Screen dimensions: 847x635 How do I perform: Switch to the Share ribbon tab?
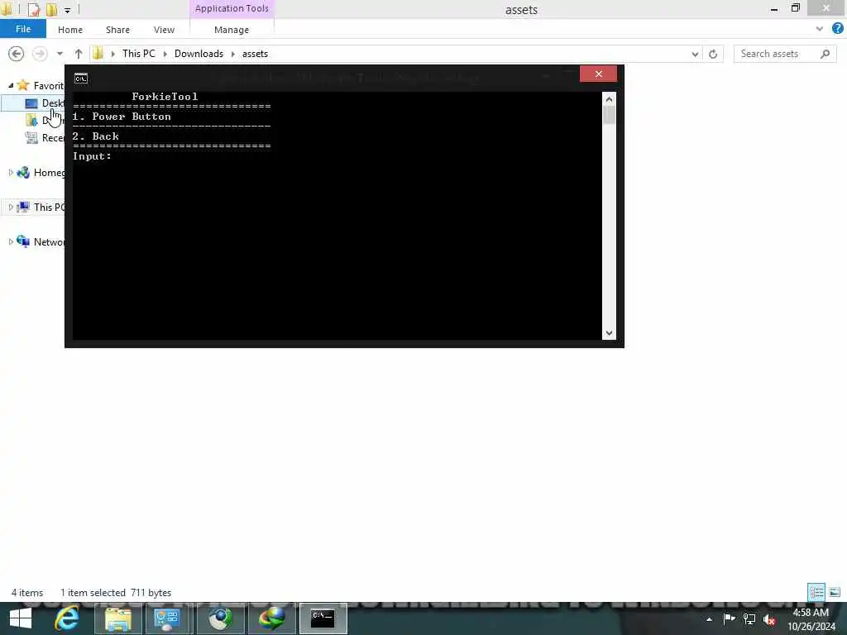tap(117, 30)
